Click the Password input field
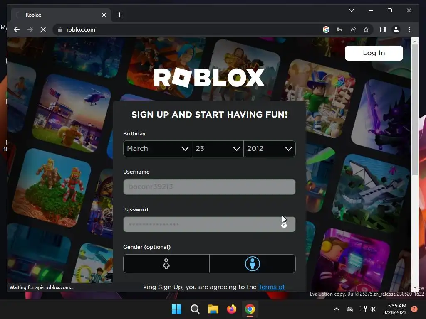The height and width of the screenshot is (319, 426). pyautogui.click(x=209, y=224)
